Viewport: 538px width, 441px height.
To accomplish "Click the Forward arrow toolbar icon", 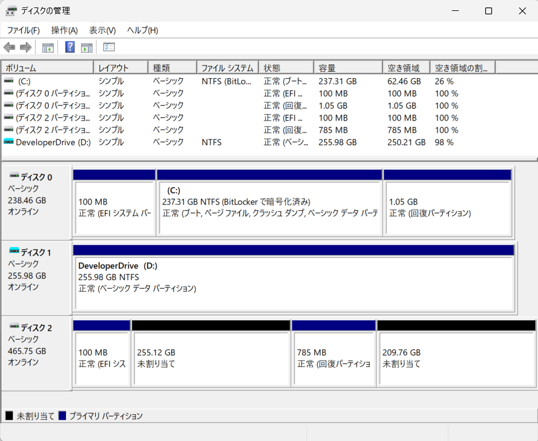I will 26,47.
